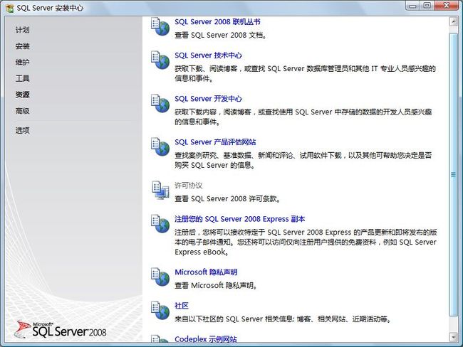The image size is (463, 347).
Task: Click the scrollbar down arrow
Action: pyautogui.click(x=453, y=337)
